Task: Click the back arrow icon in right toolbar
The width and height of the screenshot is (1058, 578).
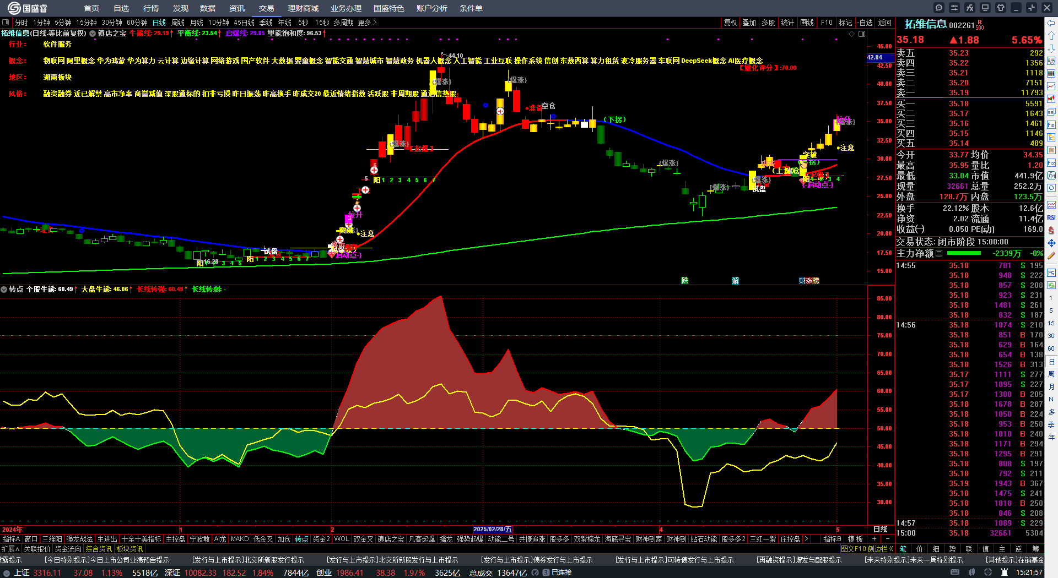Action: [x=1051, y=23]
